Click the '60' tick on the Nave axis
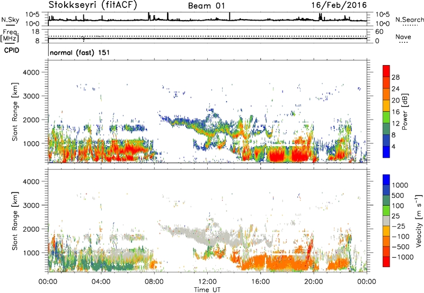424x293 pixels. (379, 32)
